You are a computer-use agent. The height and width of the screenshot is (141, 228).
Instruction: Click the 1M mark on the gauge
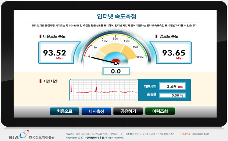click(x=95, y=47)
